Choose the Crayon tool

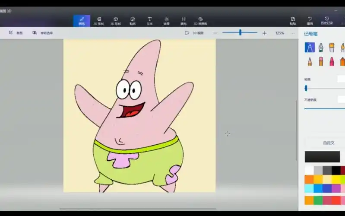coord(332,61)
